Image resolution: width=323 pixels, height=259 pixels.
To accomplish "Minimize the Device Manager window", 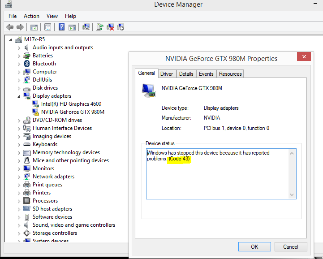I will coord(315,4).
